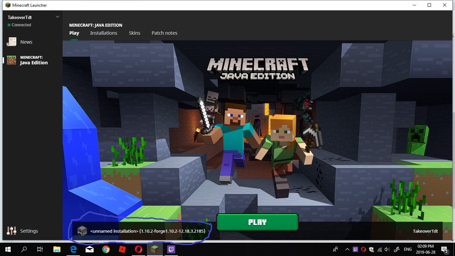This screenshot has width=455, height=256.
Task: Open the Mail app on the taskbar
Action: point(90,249)
